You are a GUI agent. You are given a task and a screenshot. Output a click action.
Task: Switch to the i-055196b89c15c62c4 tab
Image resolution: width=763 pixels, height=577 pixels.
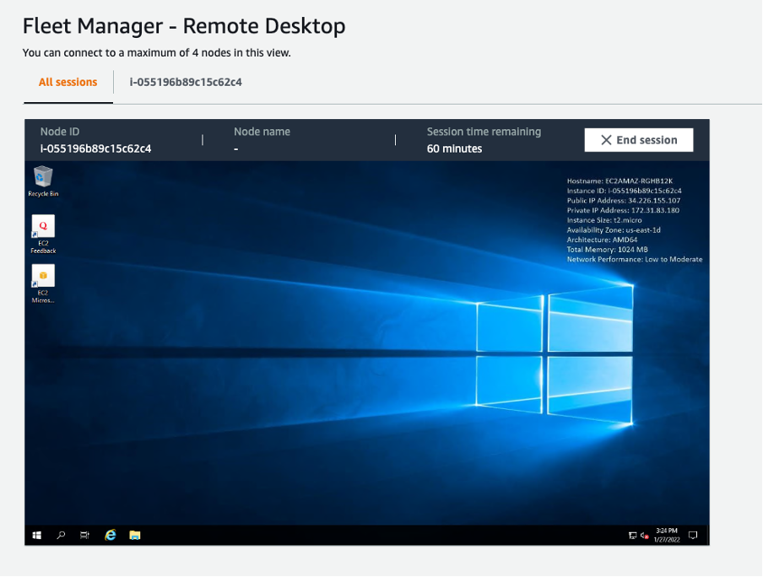[x=186, y=82]
